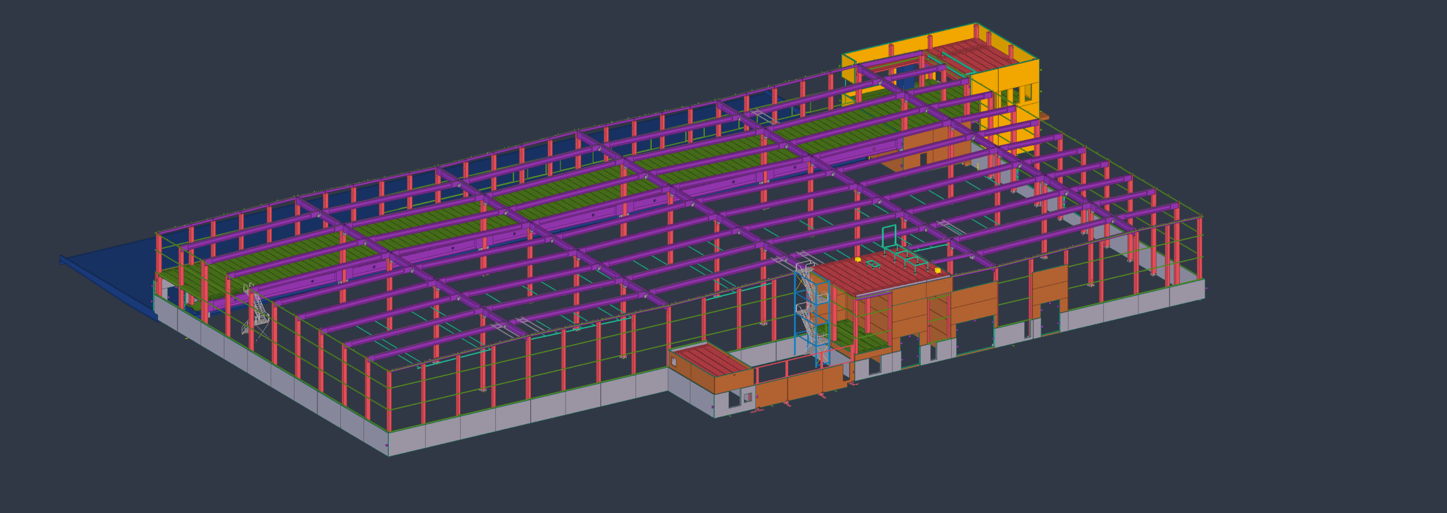Click the small teal roof opening frame
Image resolution: width=1447 pixels, height=513 pixels.
[x=873, y=264]
